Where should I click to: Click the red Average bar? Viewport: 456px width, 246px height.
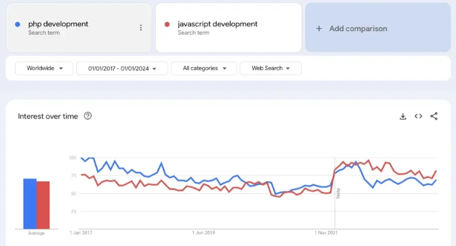(x=43, y=205)
